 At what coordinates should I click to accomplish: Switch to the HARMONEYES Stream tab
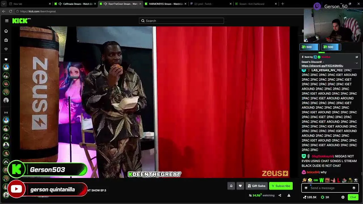[166, 4]
